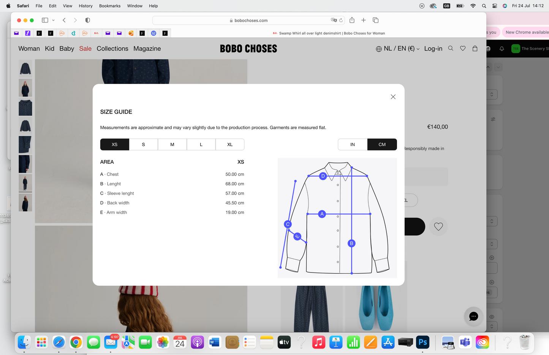Add product to wishlist heart button
This screenshot has height=355, width=549.
point(438,227)
